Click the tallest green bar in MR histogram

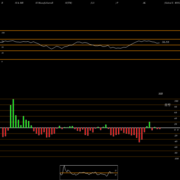[13, 113]
